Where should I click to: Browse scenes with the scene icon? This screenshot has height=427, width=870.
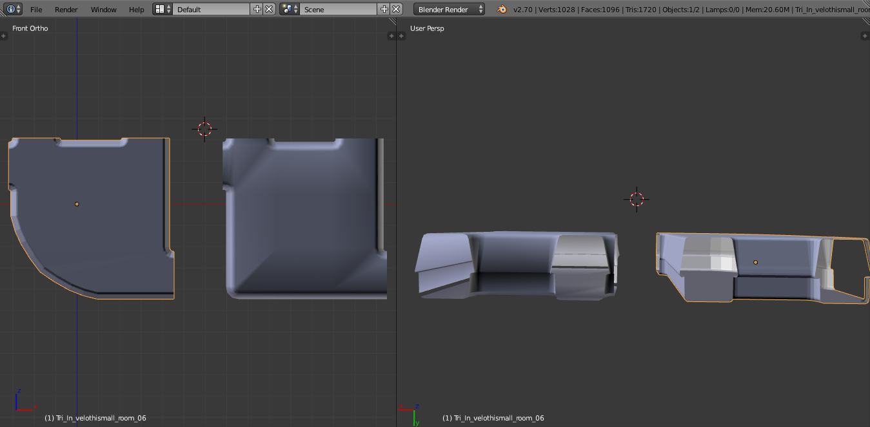290,9
